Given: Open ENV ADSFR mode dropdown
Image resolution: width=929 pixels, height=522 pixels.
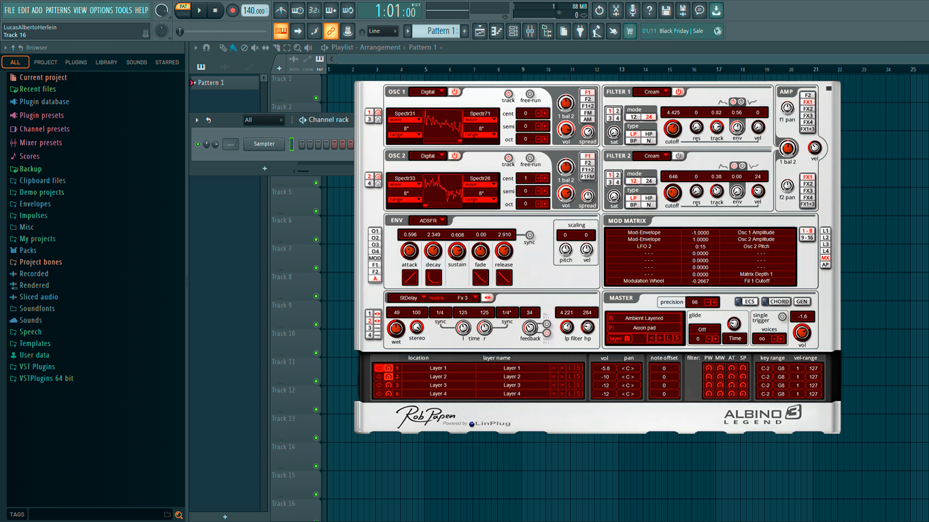Looking at the screenshot, I should 428,220.
